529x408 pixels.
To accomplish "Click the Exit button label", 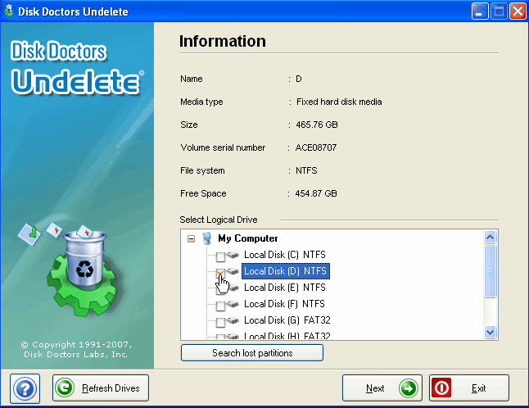I will coord(478,388).
